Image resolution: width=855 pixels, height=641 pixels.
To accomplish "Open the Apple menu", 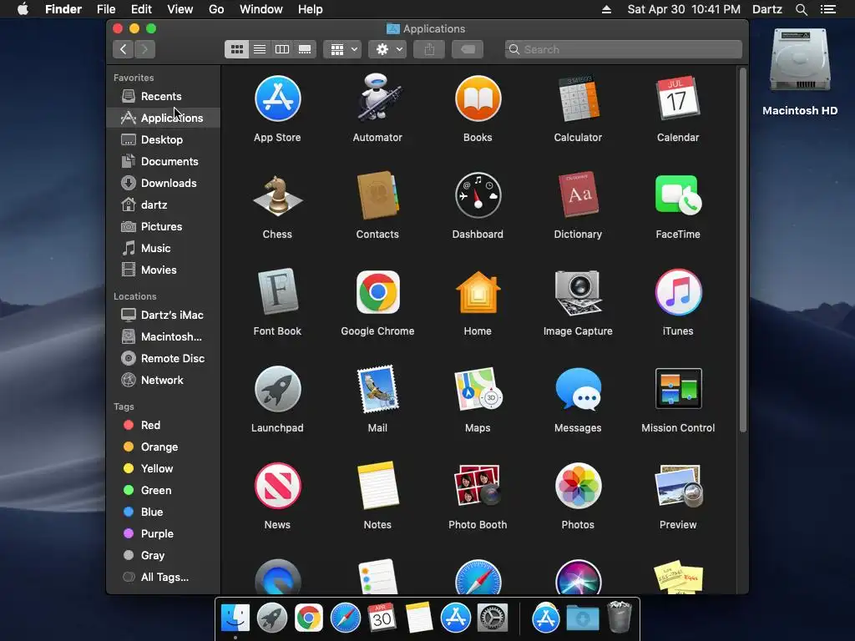I will tap(23, 9).
